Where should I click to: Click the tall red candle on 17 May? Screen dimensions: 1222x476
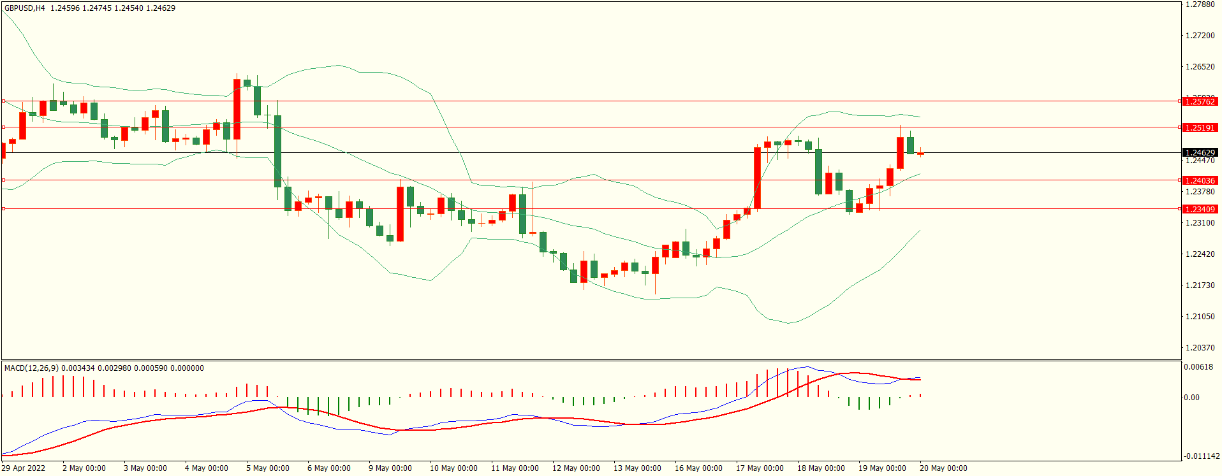757,178
